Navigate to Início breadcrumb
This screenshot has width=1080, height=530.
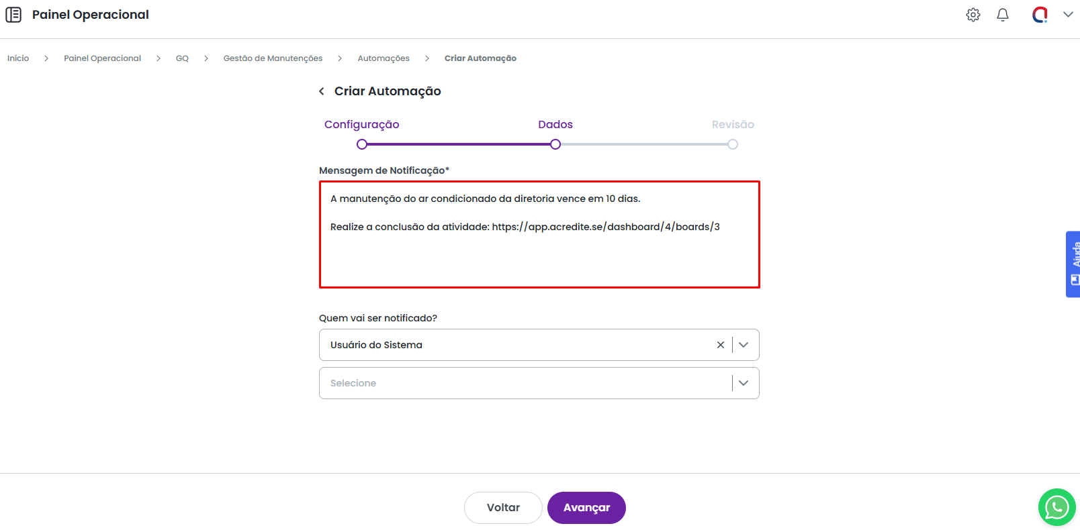[x=18, y=58]
